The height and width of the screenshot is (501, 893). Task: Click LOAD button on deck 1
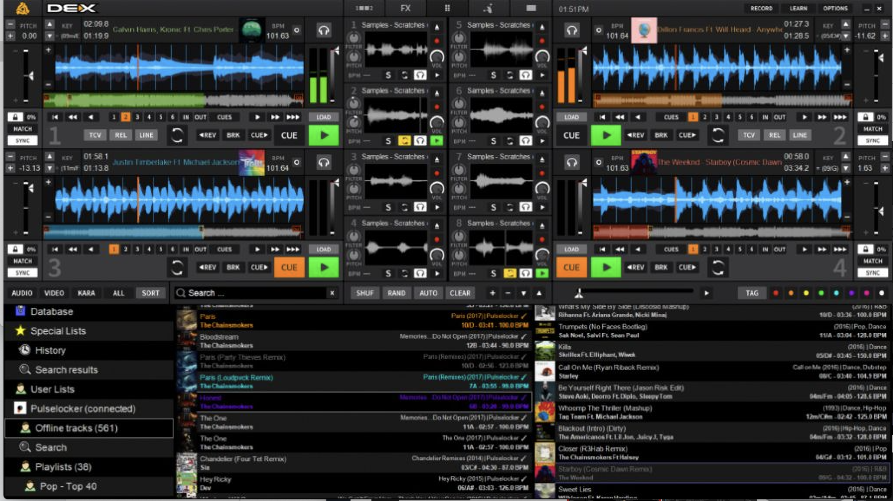pyautogui.click(x=323, y=117)
